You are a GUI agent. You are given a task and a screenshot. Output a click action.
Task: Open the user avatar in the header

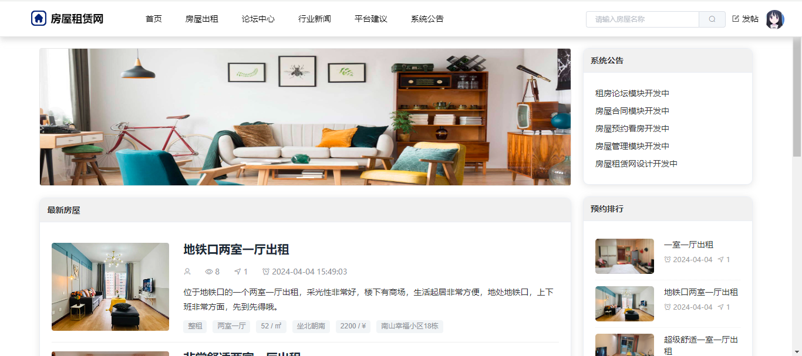click(774, 19)
